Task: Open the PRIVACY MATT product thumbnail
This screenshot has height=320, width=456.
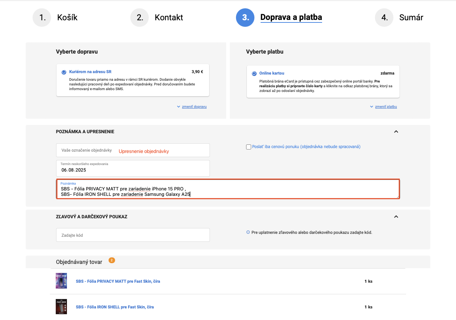Action: coord(61,281)
